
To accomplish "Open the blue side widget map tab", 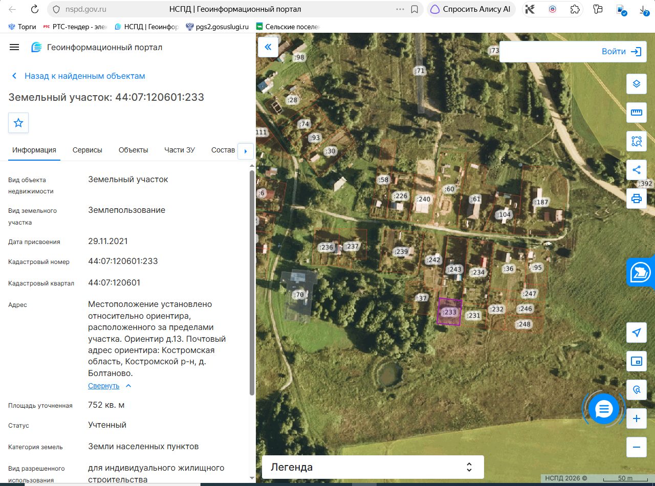I will pos(641,272).
